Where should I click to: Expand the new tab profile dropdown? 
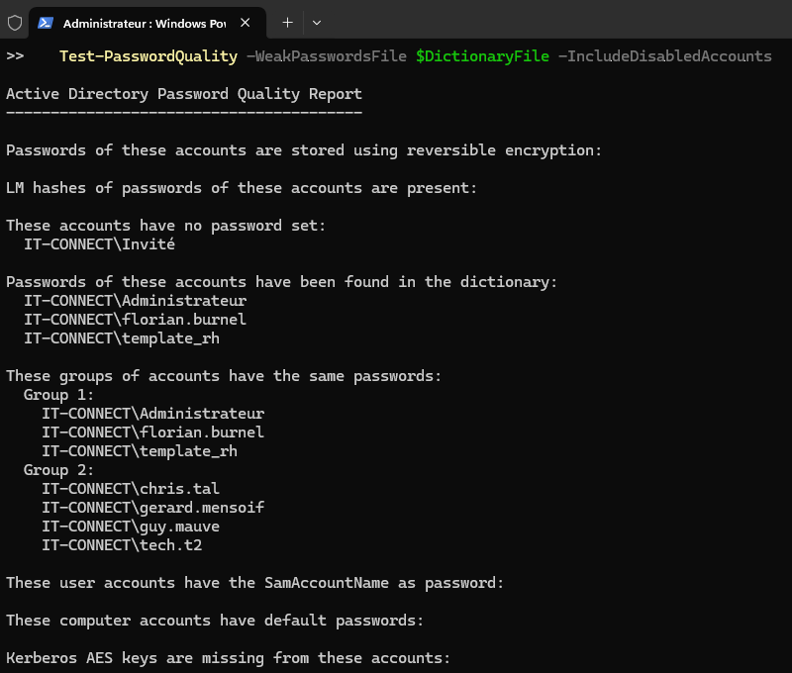tap(317, 22)
